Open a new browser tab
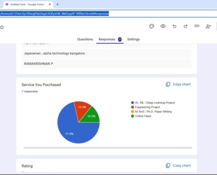This screenshot has width=217, height=175. [57, 4]
